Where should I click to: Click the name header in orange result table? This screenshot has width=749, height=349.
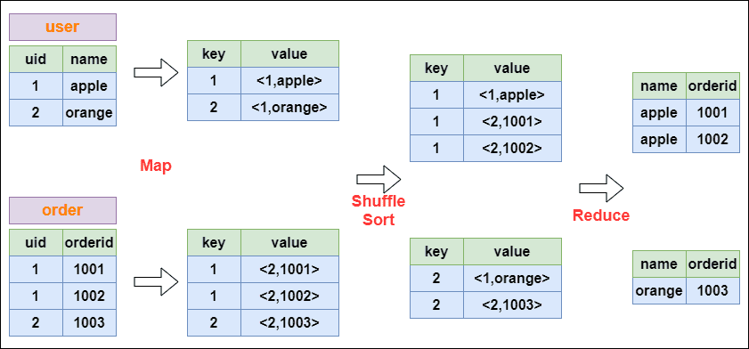[x=660, y=264]
